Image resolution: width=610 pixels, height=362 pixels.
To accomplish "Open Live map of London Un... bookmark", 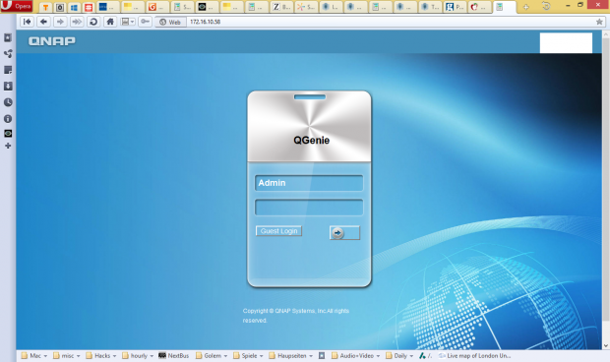I will (x=474, y=356).
